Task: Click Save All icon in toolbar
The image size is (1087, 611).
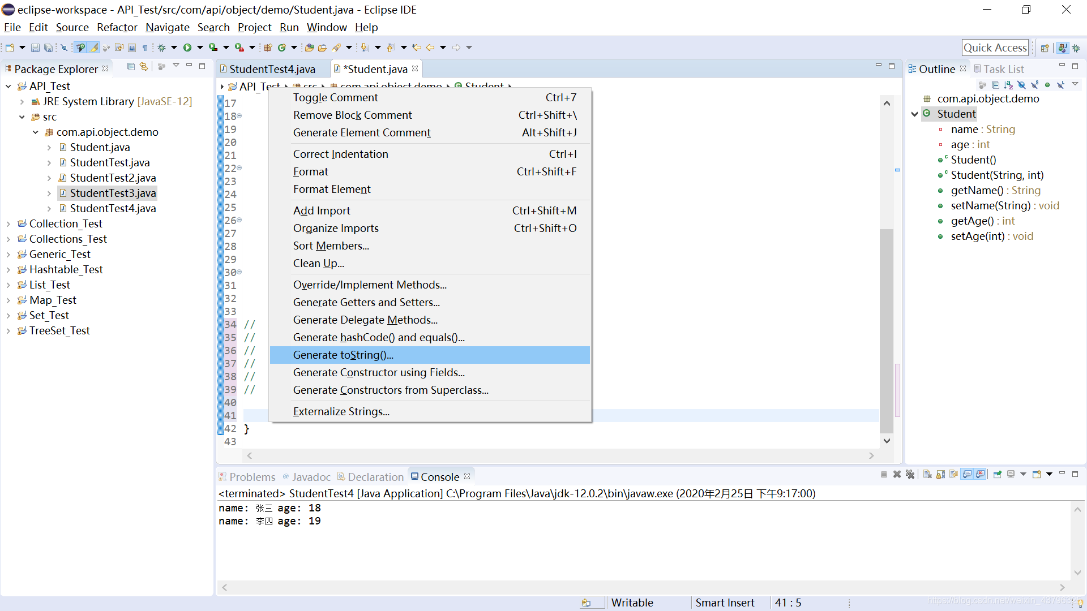Action: [49, 48]
